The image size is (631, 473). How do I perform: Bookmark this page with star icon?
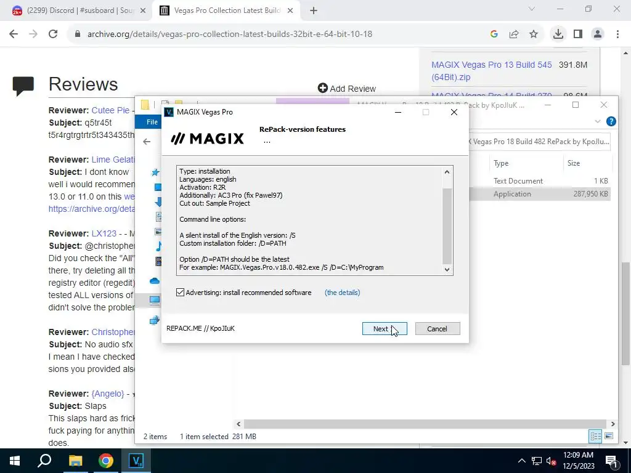534,34
